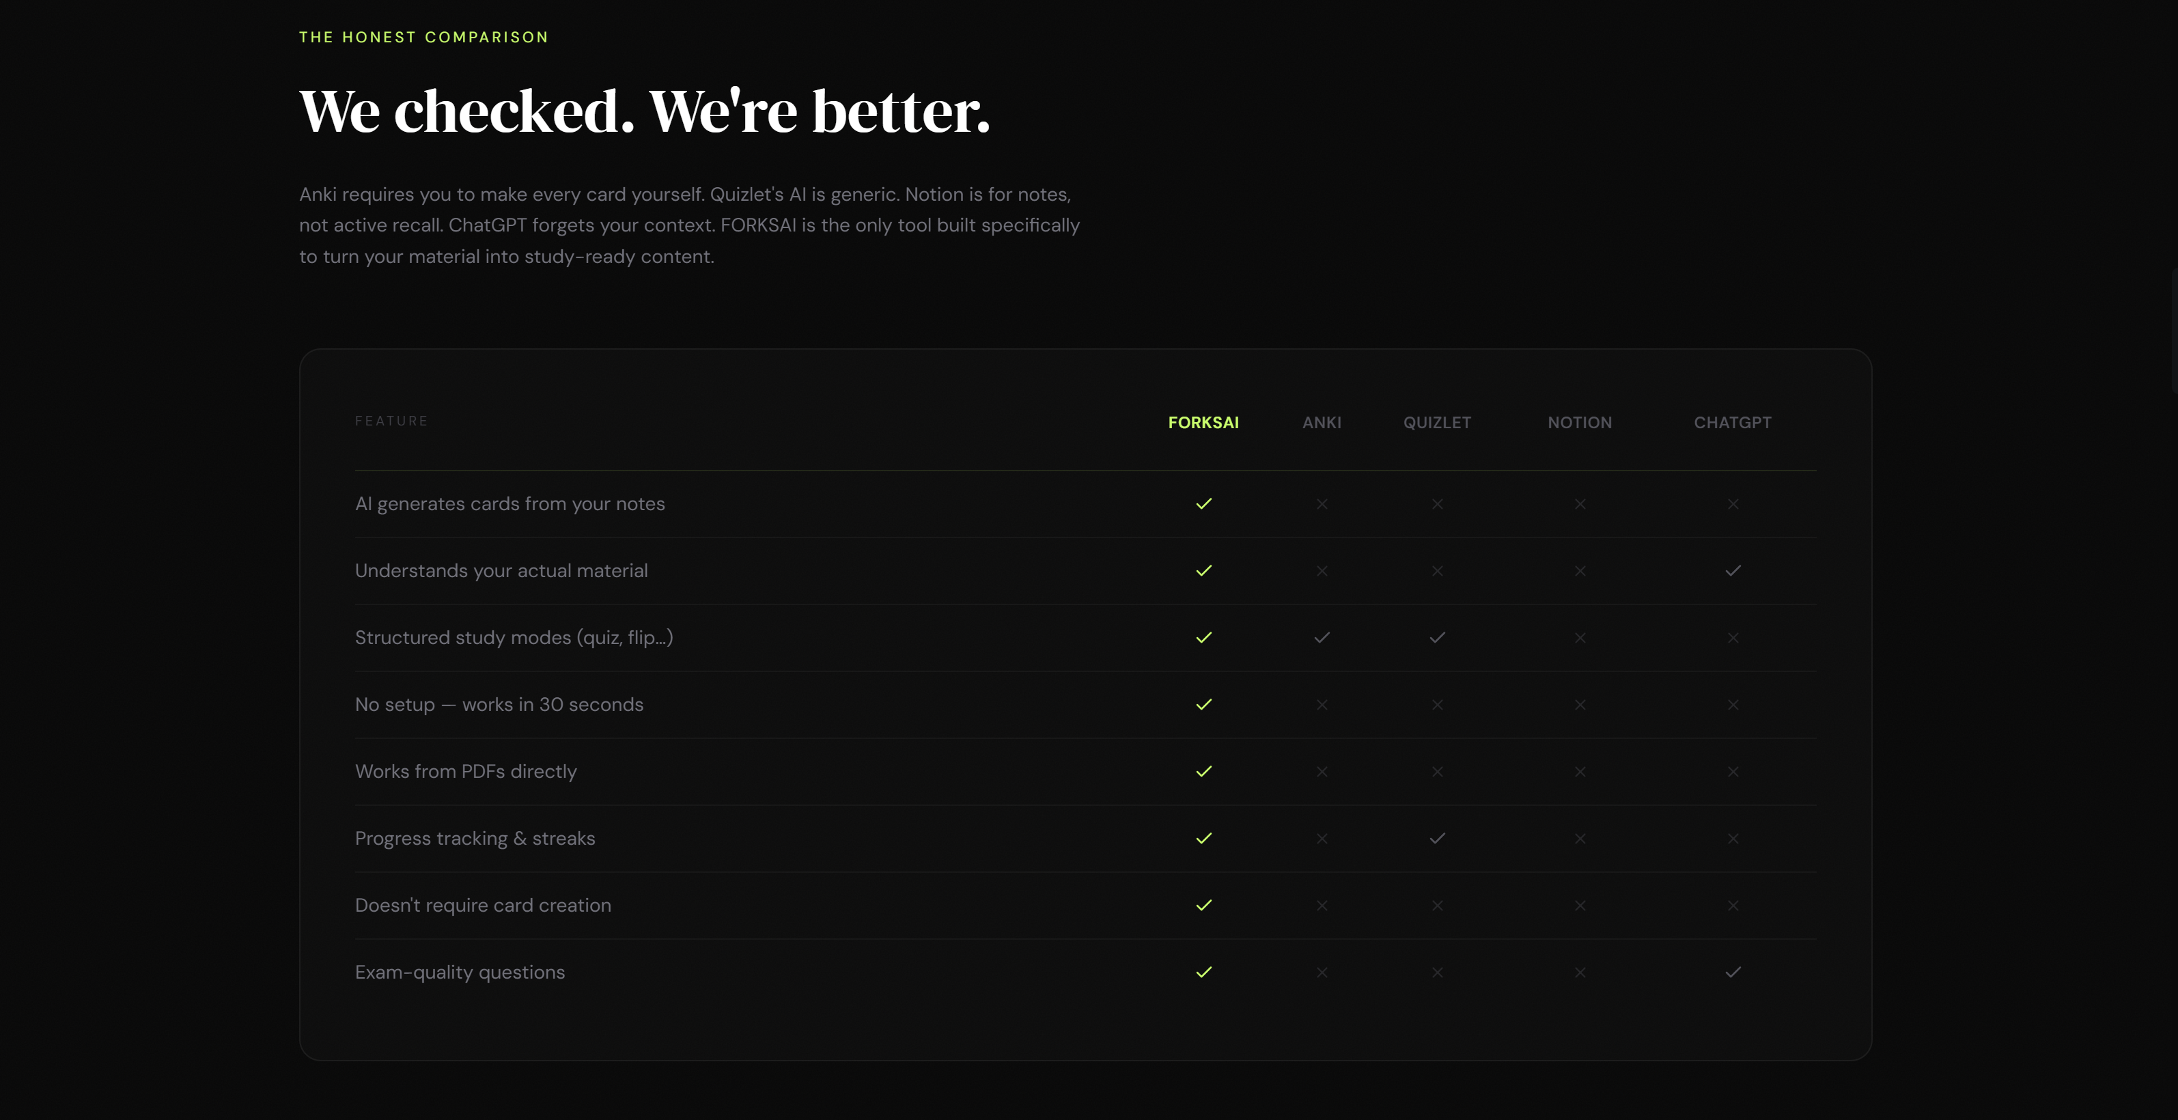The image size is (2178, 1120).
Task: Click Notion X mark in Works from PDFs row
Action: [1580, 772]
